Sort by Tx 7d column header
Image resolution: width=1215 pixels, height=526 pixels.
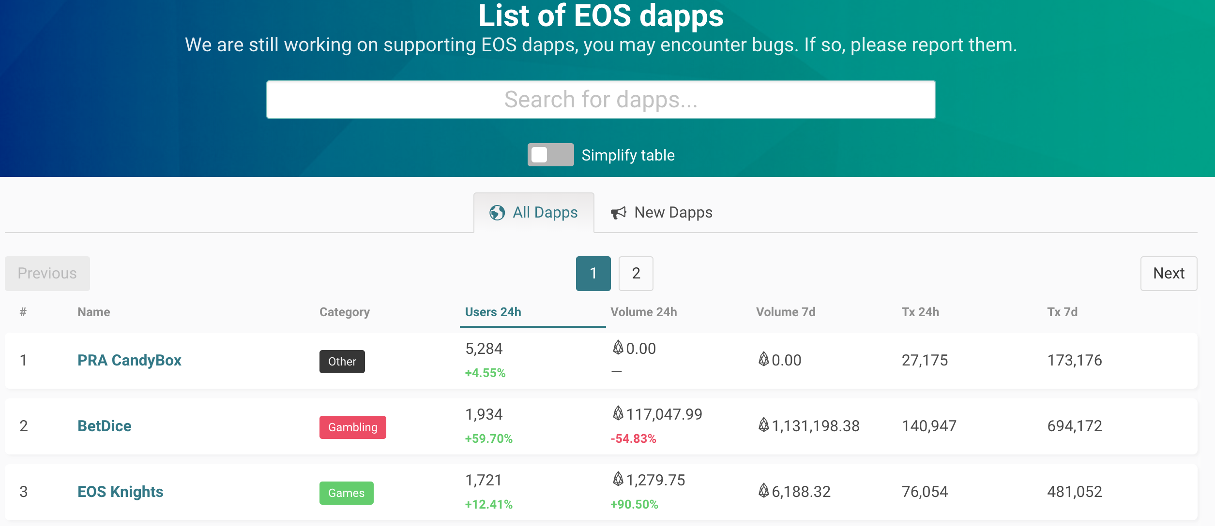(1062, 312)
